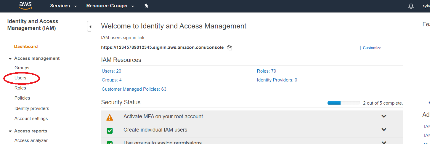Open the notifications bell icon

point(411,6)
